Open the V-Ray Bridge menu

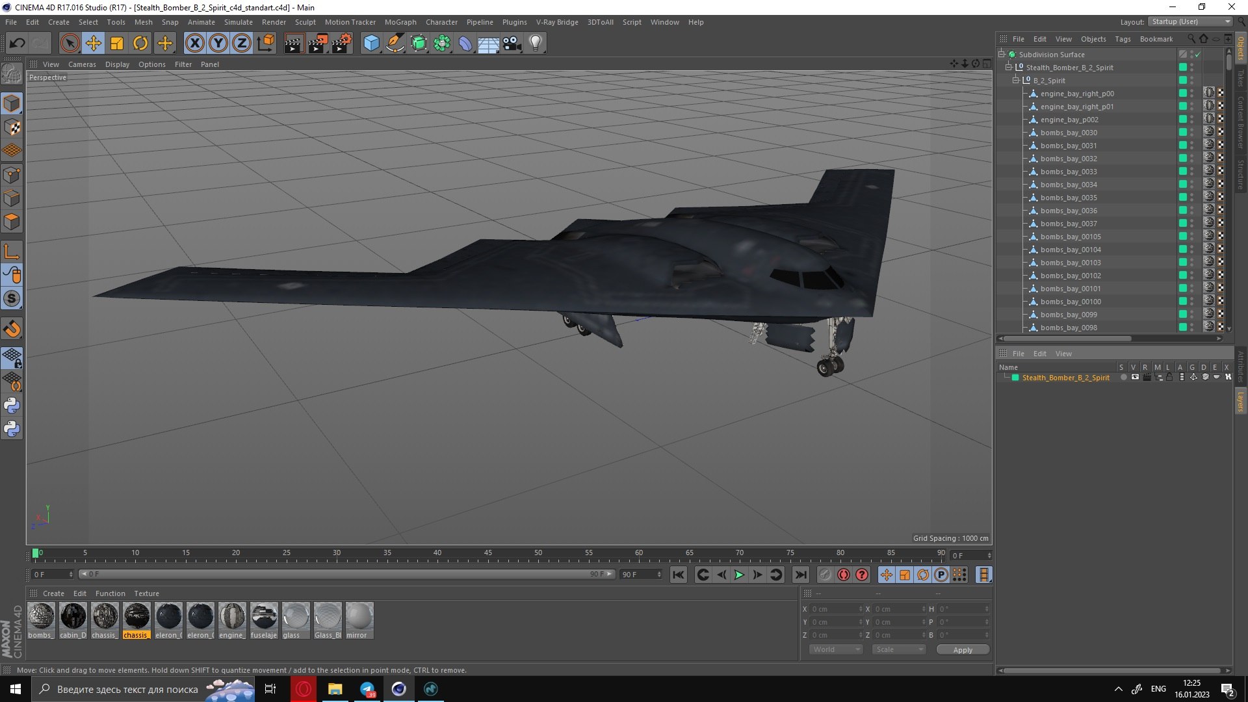click(557, 22)
